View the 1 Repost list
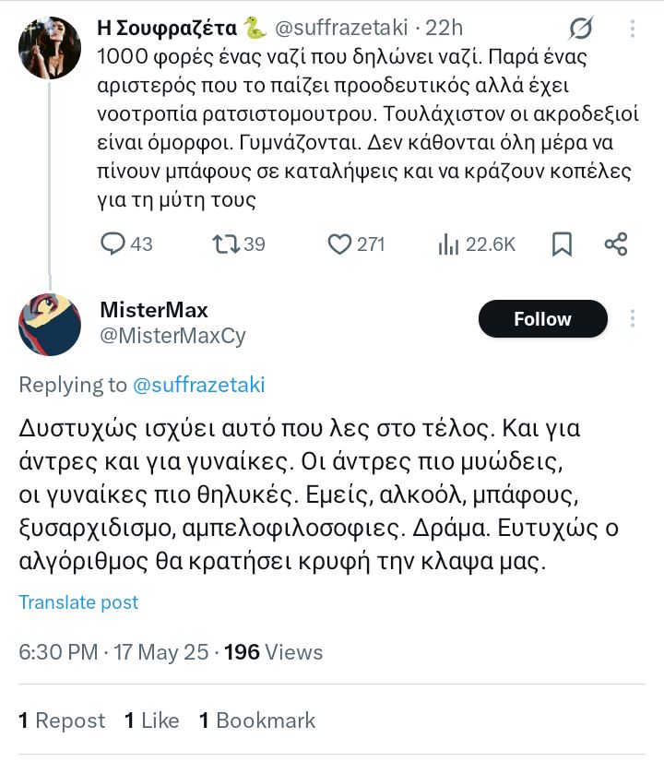The height and width of the screenshot is (762, 664). click(62, 720)
